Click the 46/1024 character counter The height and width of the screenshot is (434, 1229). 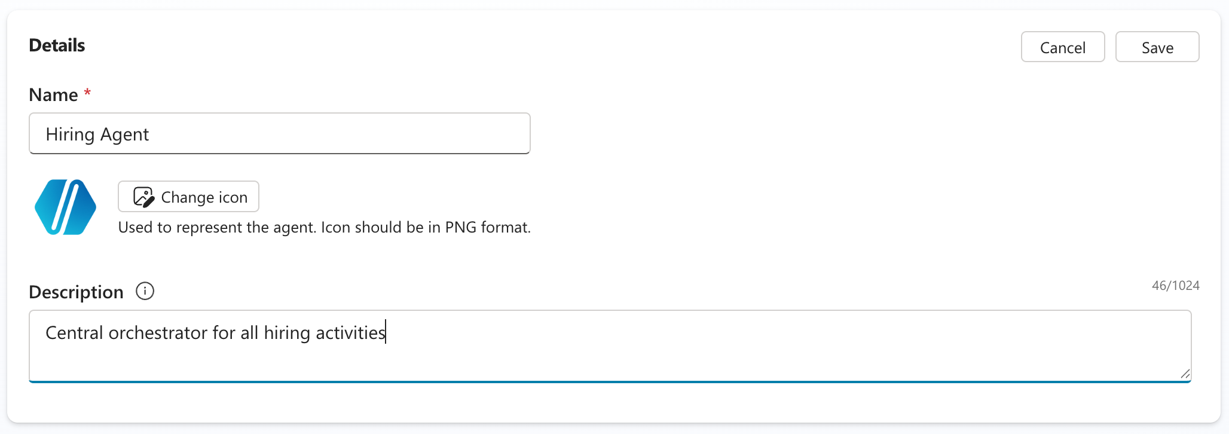coord(1175,286)
